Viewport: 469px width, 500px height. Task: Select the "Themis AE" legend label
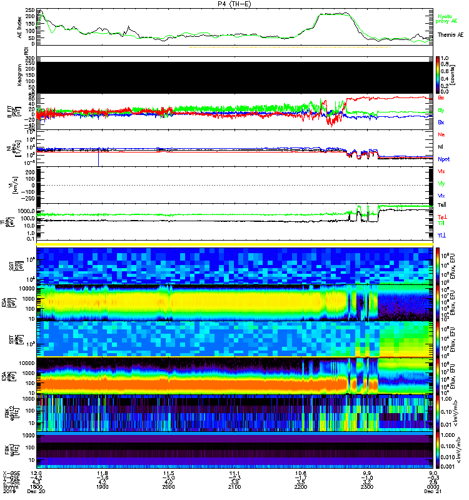(450, 35)
